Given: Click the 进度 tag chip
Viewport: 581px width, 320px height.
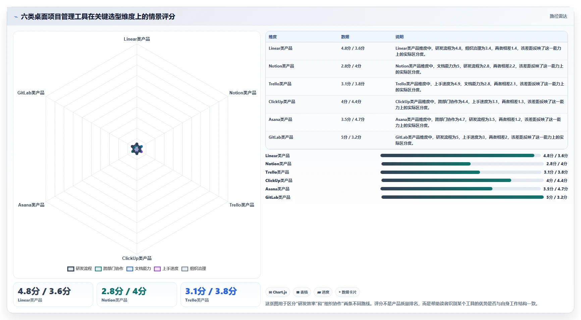Looking at the screenshot, I should (x=323, y=292).
